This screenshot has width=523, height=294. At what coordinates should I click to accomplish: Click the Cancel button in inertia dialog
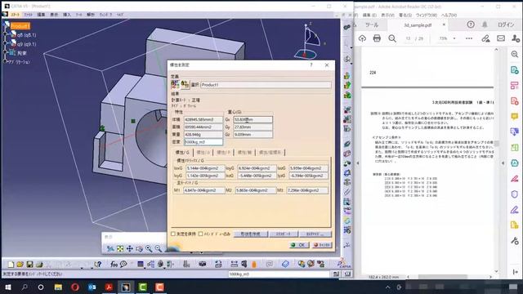pos(322,245)
